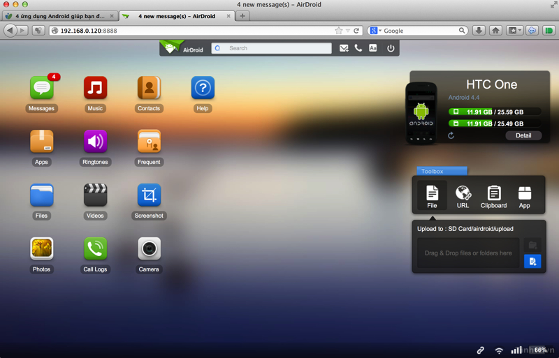The height and width of the screenshot is (358, 559).
Task: Refresh device storage info
Action: tap(451, 135)
